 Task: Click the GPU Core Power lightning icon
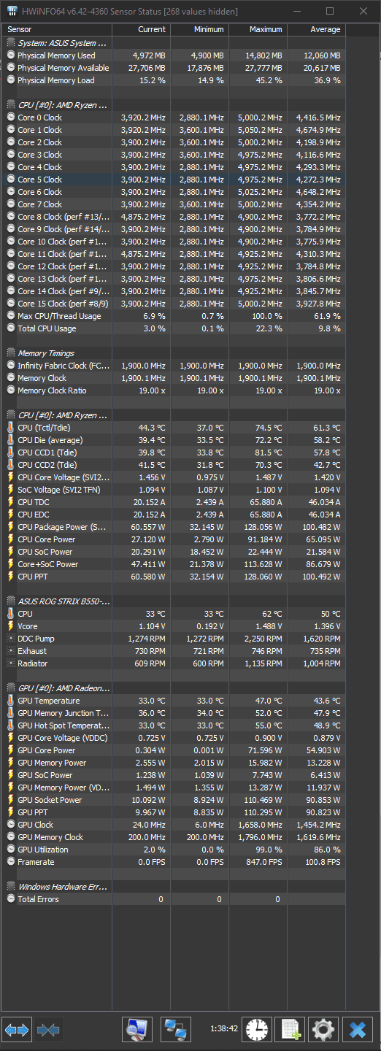coord(11,750)
